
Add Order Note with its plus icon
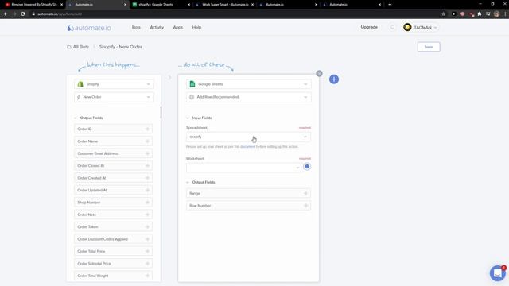[x=147, y=214]
